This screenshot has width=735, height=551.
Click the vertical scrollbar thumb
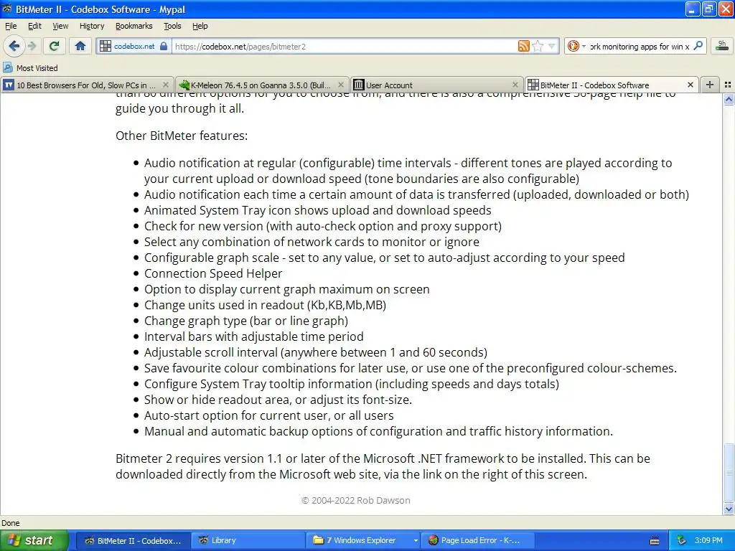pos(729,472)
